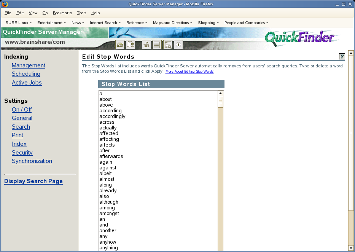
Task: Click the word 'affecting' in the list
Action: point(109,139)
